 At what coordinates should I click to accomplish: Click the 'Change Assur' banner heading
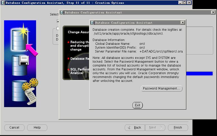point(79,32)
